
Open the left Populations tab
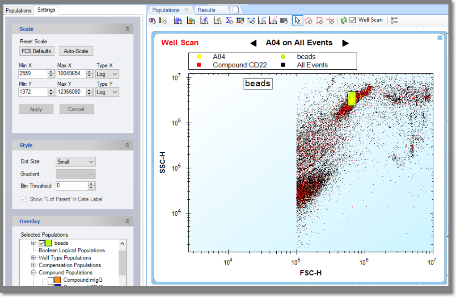(x=19, y=10)
